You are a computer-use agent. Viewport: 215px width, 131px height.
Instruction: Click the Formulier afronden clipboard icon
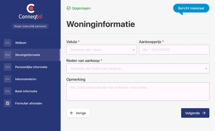click(7, 103)
